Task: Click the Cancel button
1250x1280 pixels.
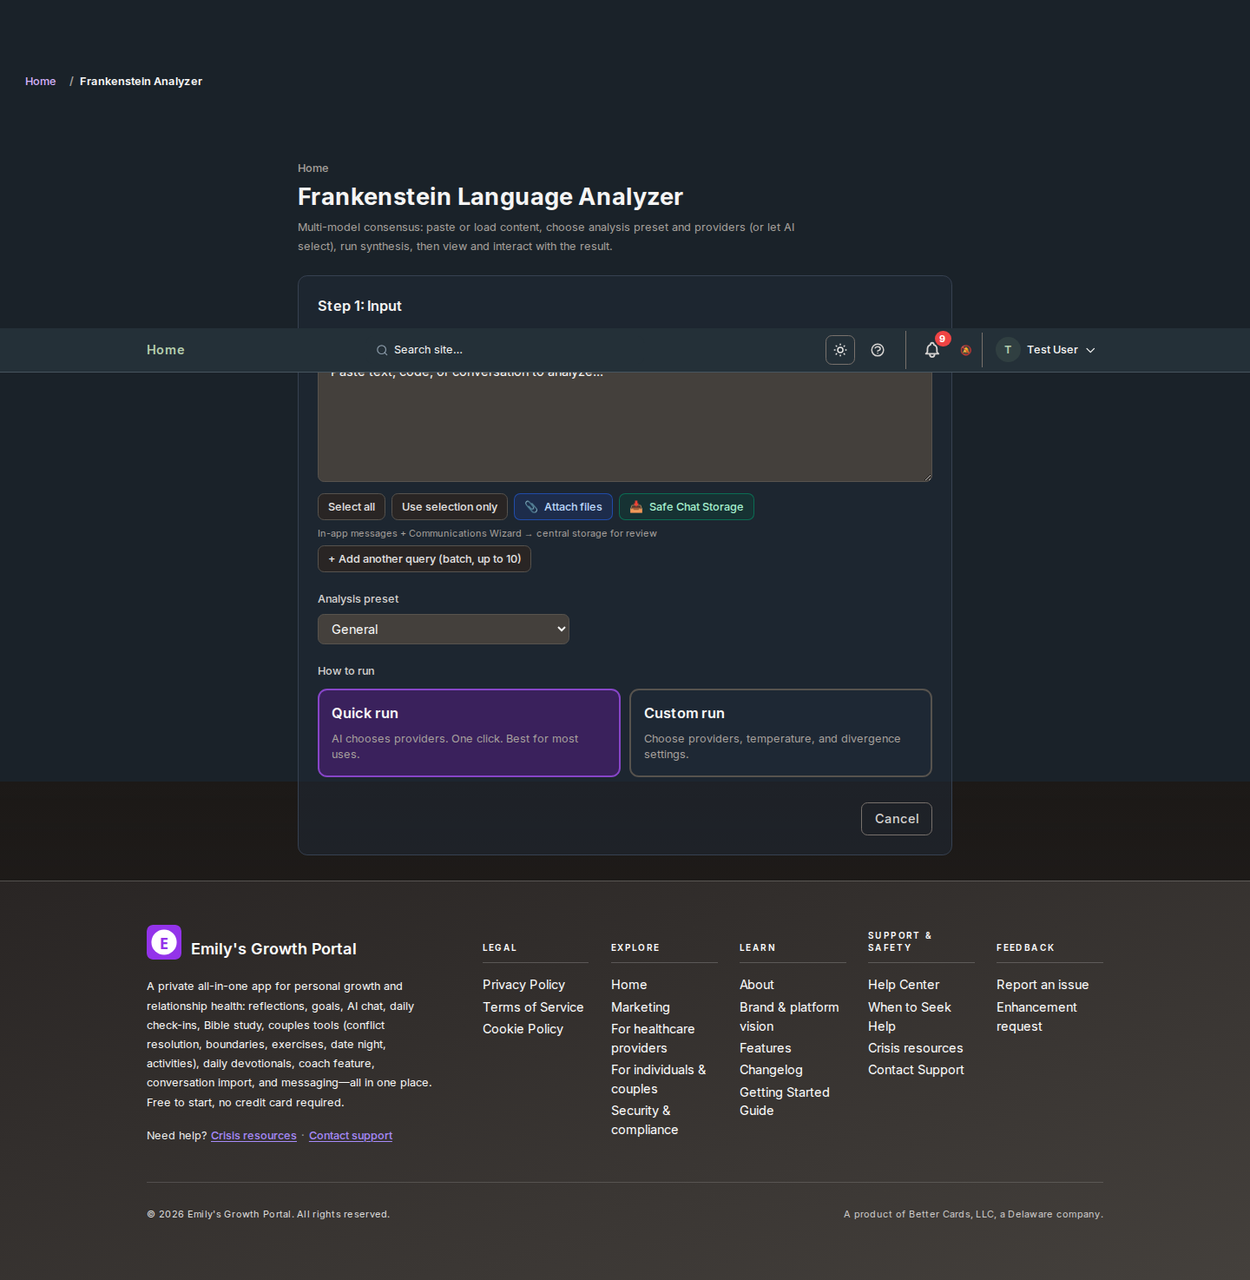Action: [x=896, y=818]
